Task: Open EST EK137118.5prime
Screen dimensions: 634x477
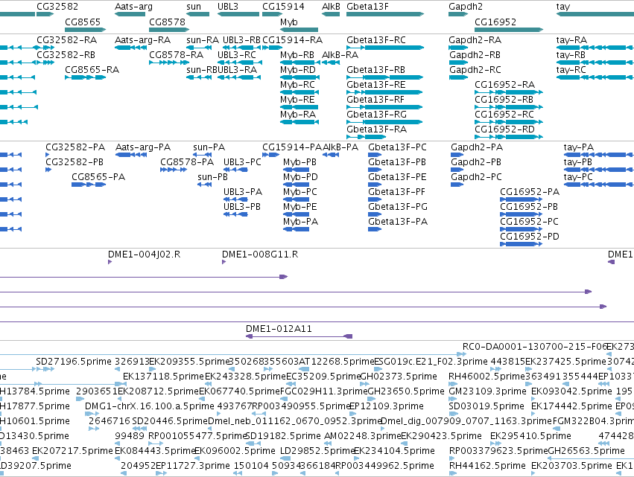Action: (163, 377)
